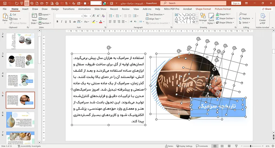
Task: Apply bullets to the text
Action: (x=110, y=16)
